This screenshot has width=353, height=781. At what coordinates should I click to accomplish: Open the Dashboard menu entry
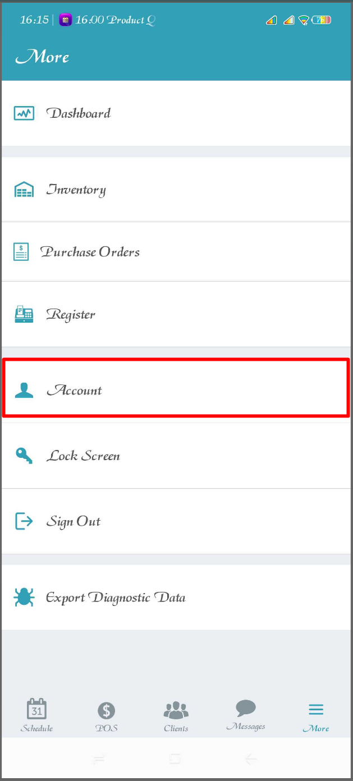pos(176,113)
